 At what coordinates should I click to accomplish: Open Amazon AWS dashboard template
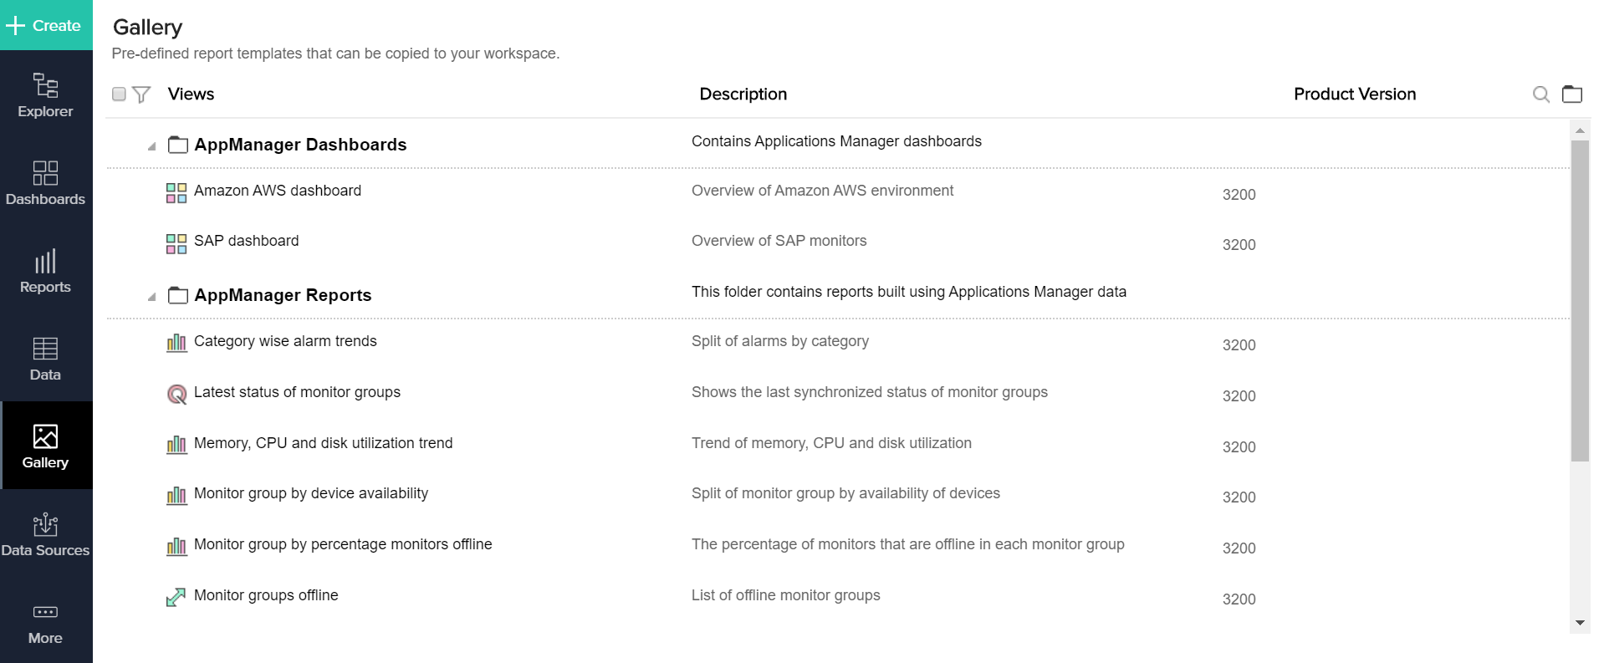pyautogui.click(x=277, y=191)
